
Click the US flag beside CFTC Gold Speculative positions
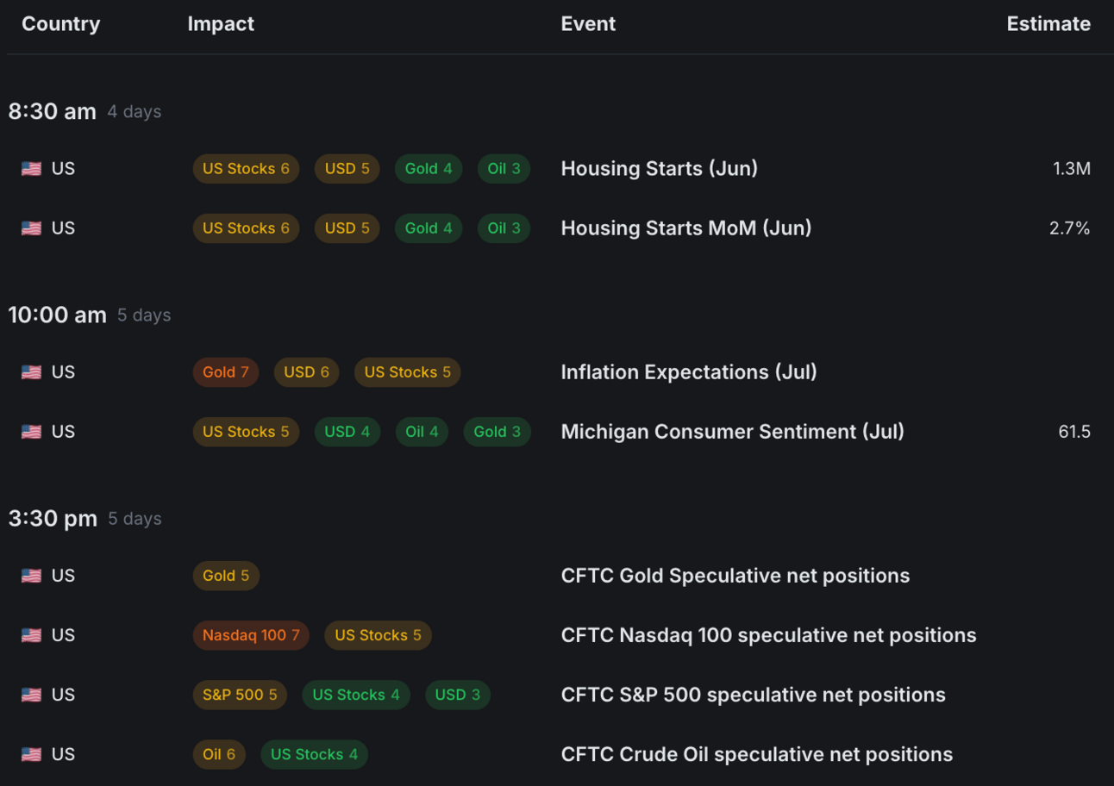tap(31, 576)
